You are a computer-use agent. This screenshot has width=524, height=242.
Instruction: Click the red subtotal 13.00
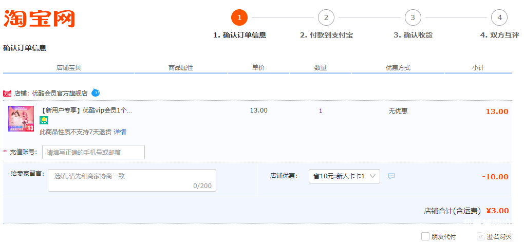[497, 111]
